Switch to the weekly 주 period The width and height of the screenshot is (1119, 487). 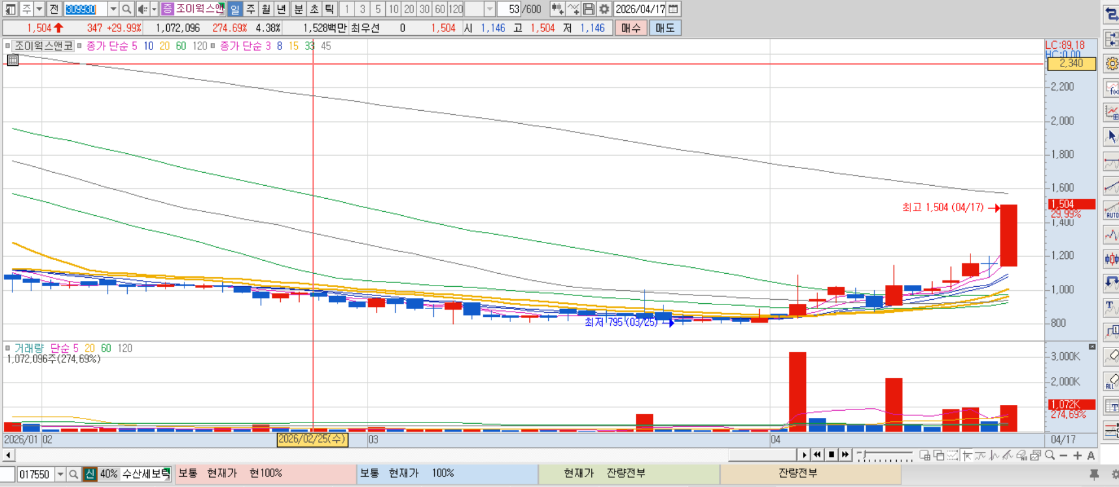[250, 9]
